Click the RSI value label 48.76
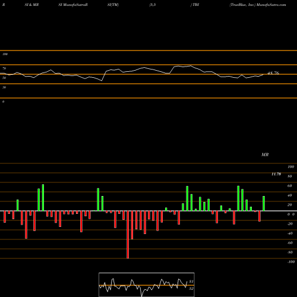 273,73
